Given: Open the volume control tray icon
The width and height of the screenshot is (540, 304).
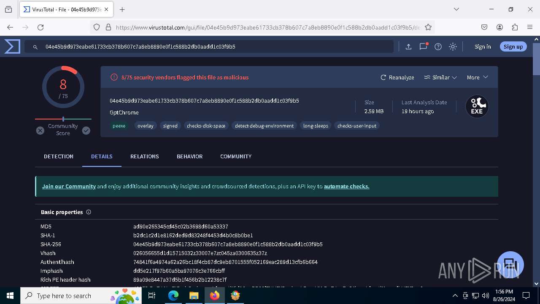Looking at the screenshot, I should (485, 296).
